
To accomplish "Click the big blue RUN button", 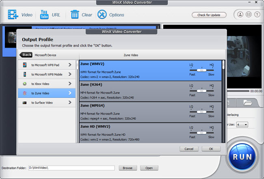I will click(x=242, y=156).
